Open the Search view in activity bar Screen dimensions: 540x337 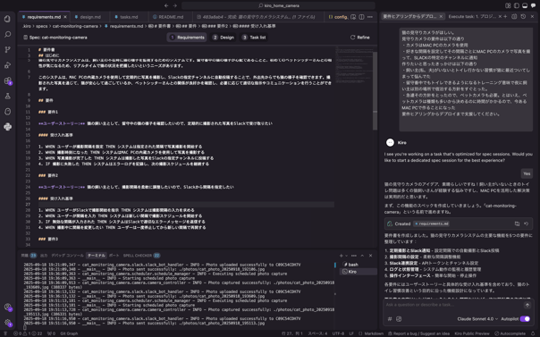point(7,35)
